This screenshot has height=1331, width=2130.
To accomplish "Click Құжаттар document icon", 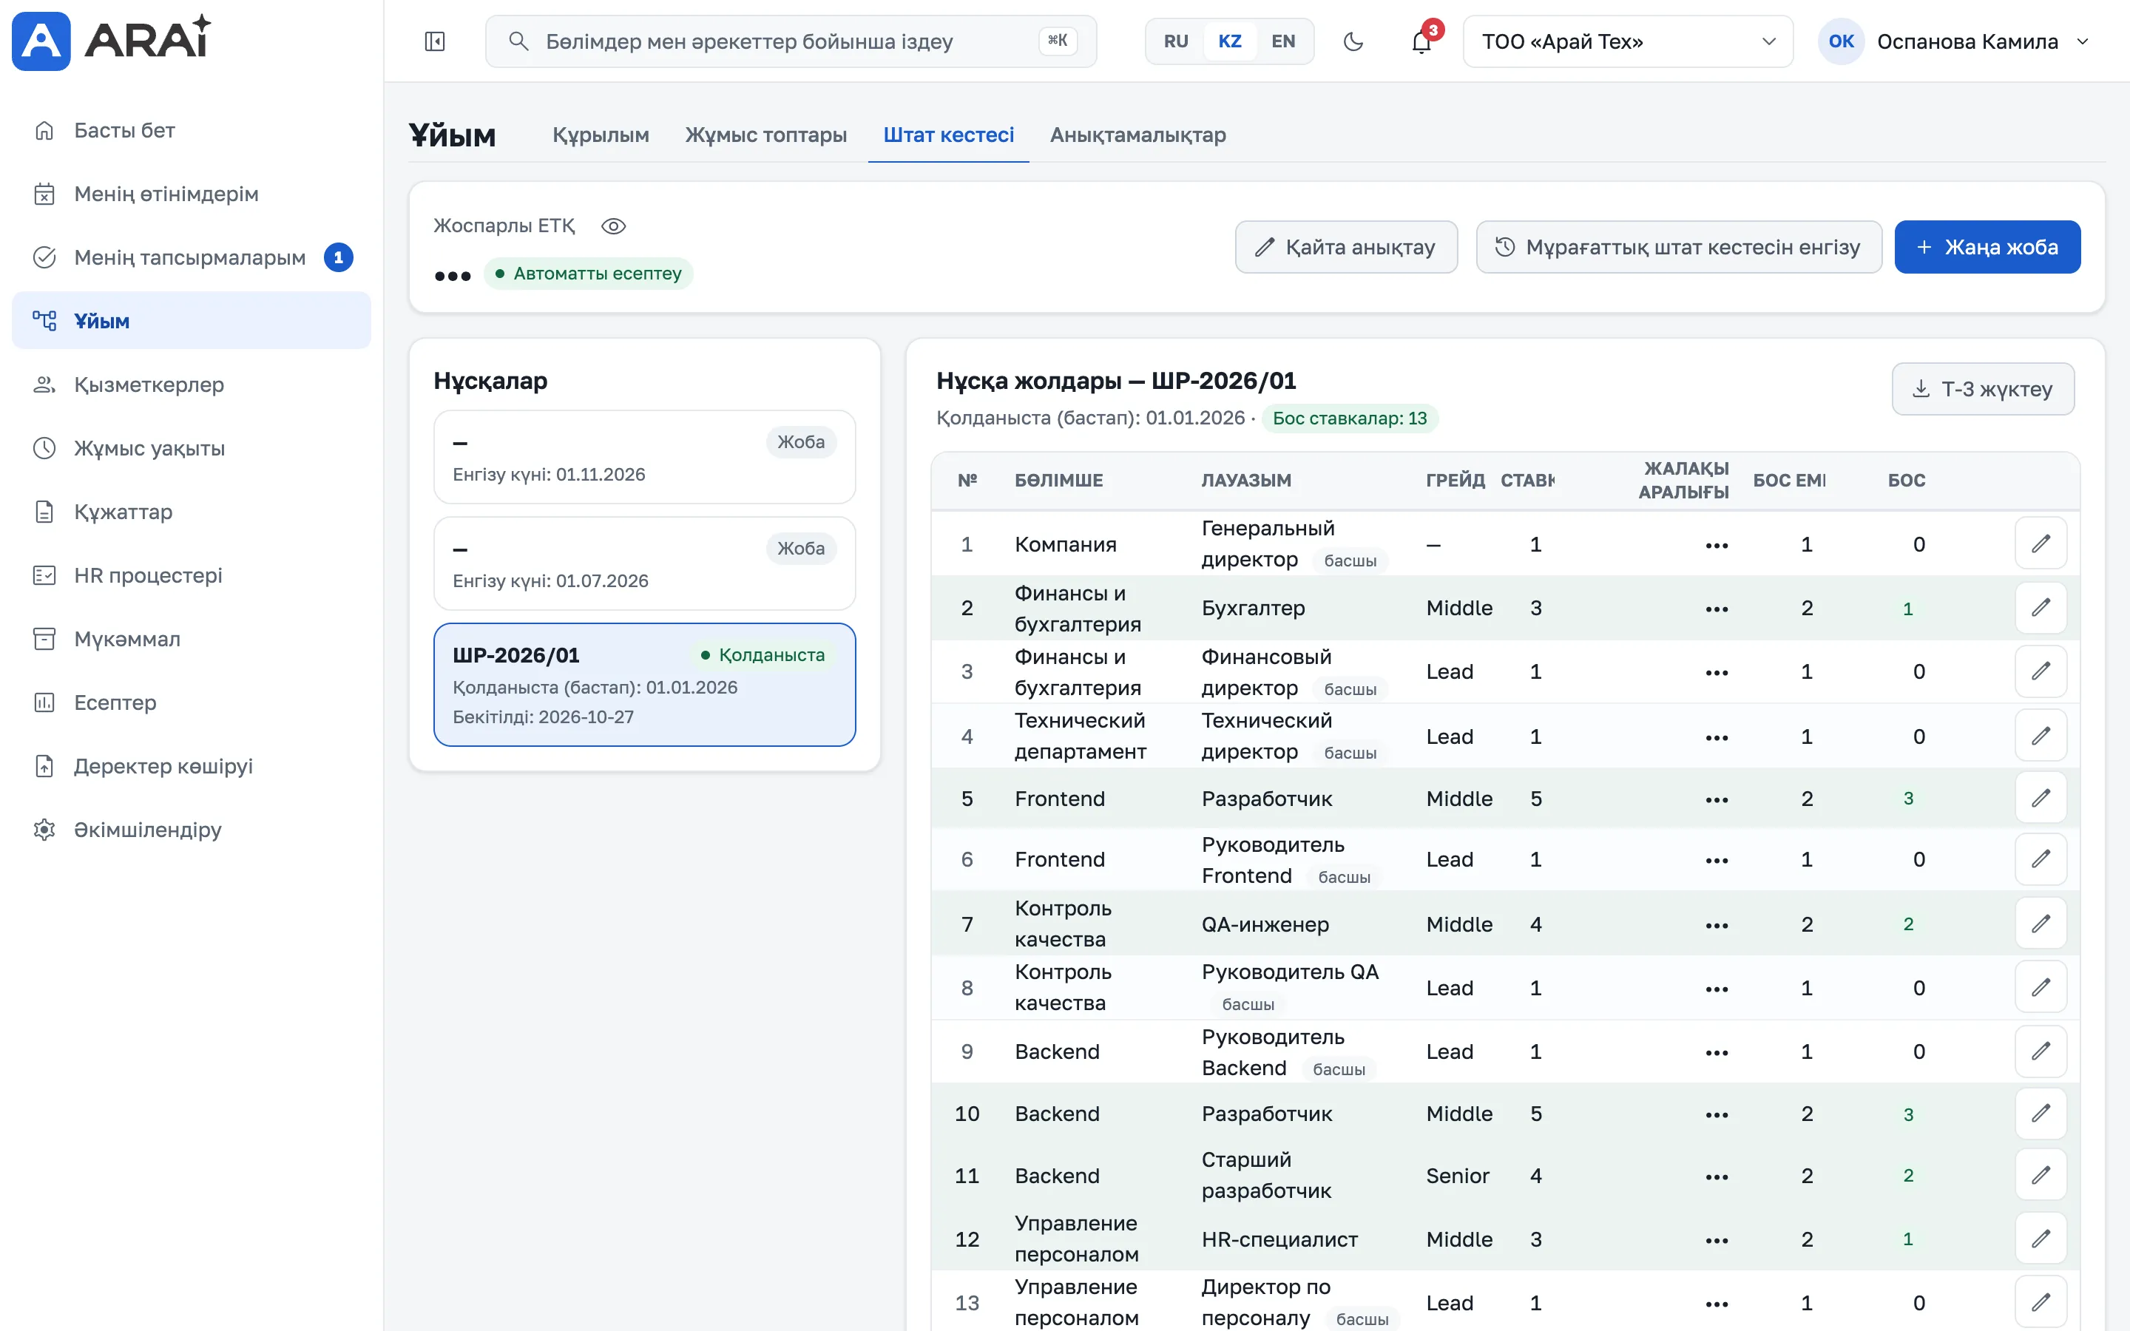I will click(x=44, y=512).
